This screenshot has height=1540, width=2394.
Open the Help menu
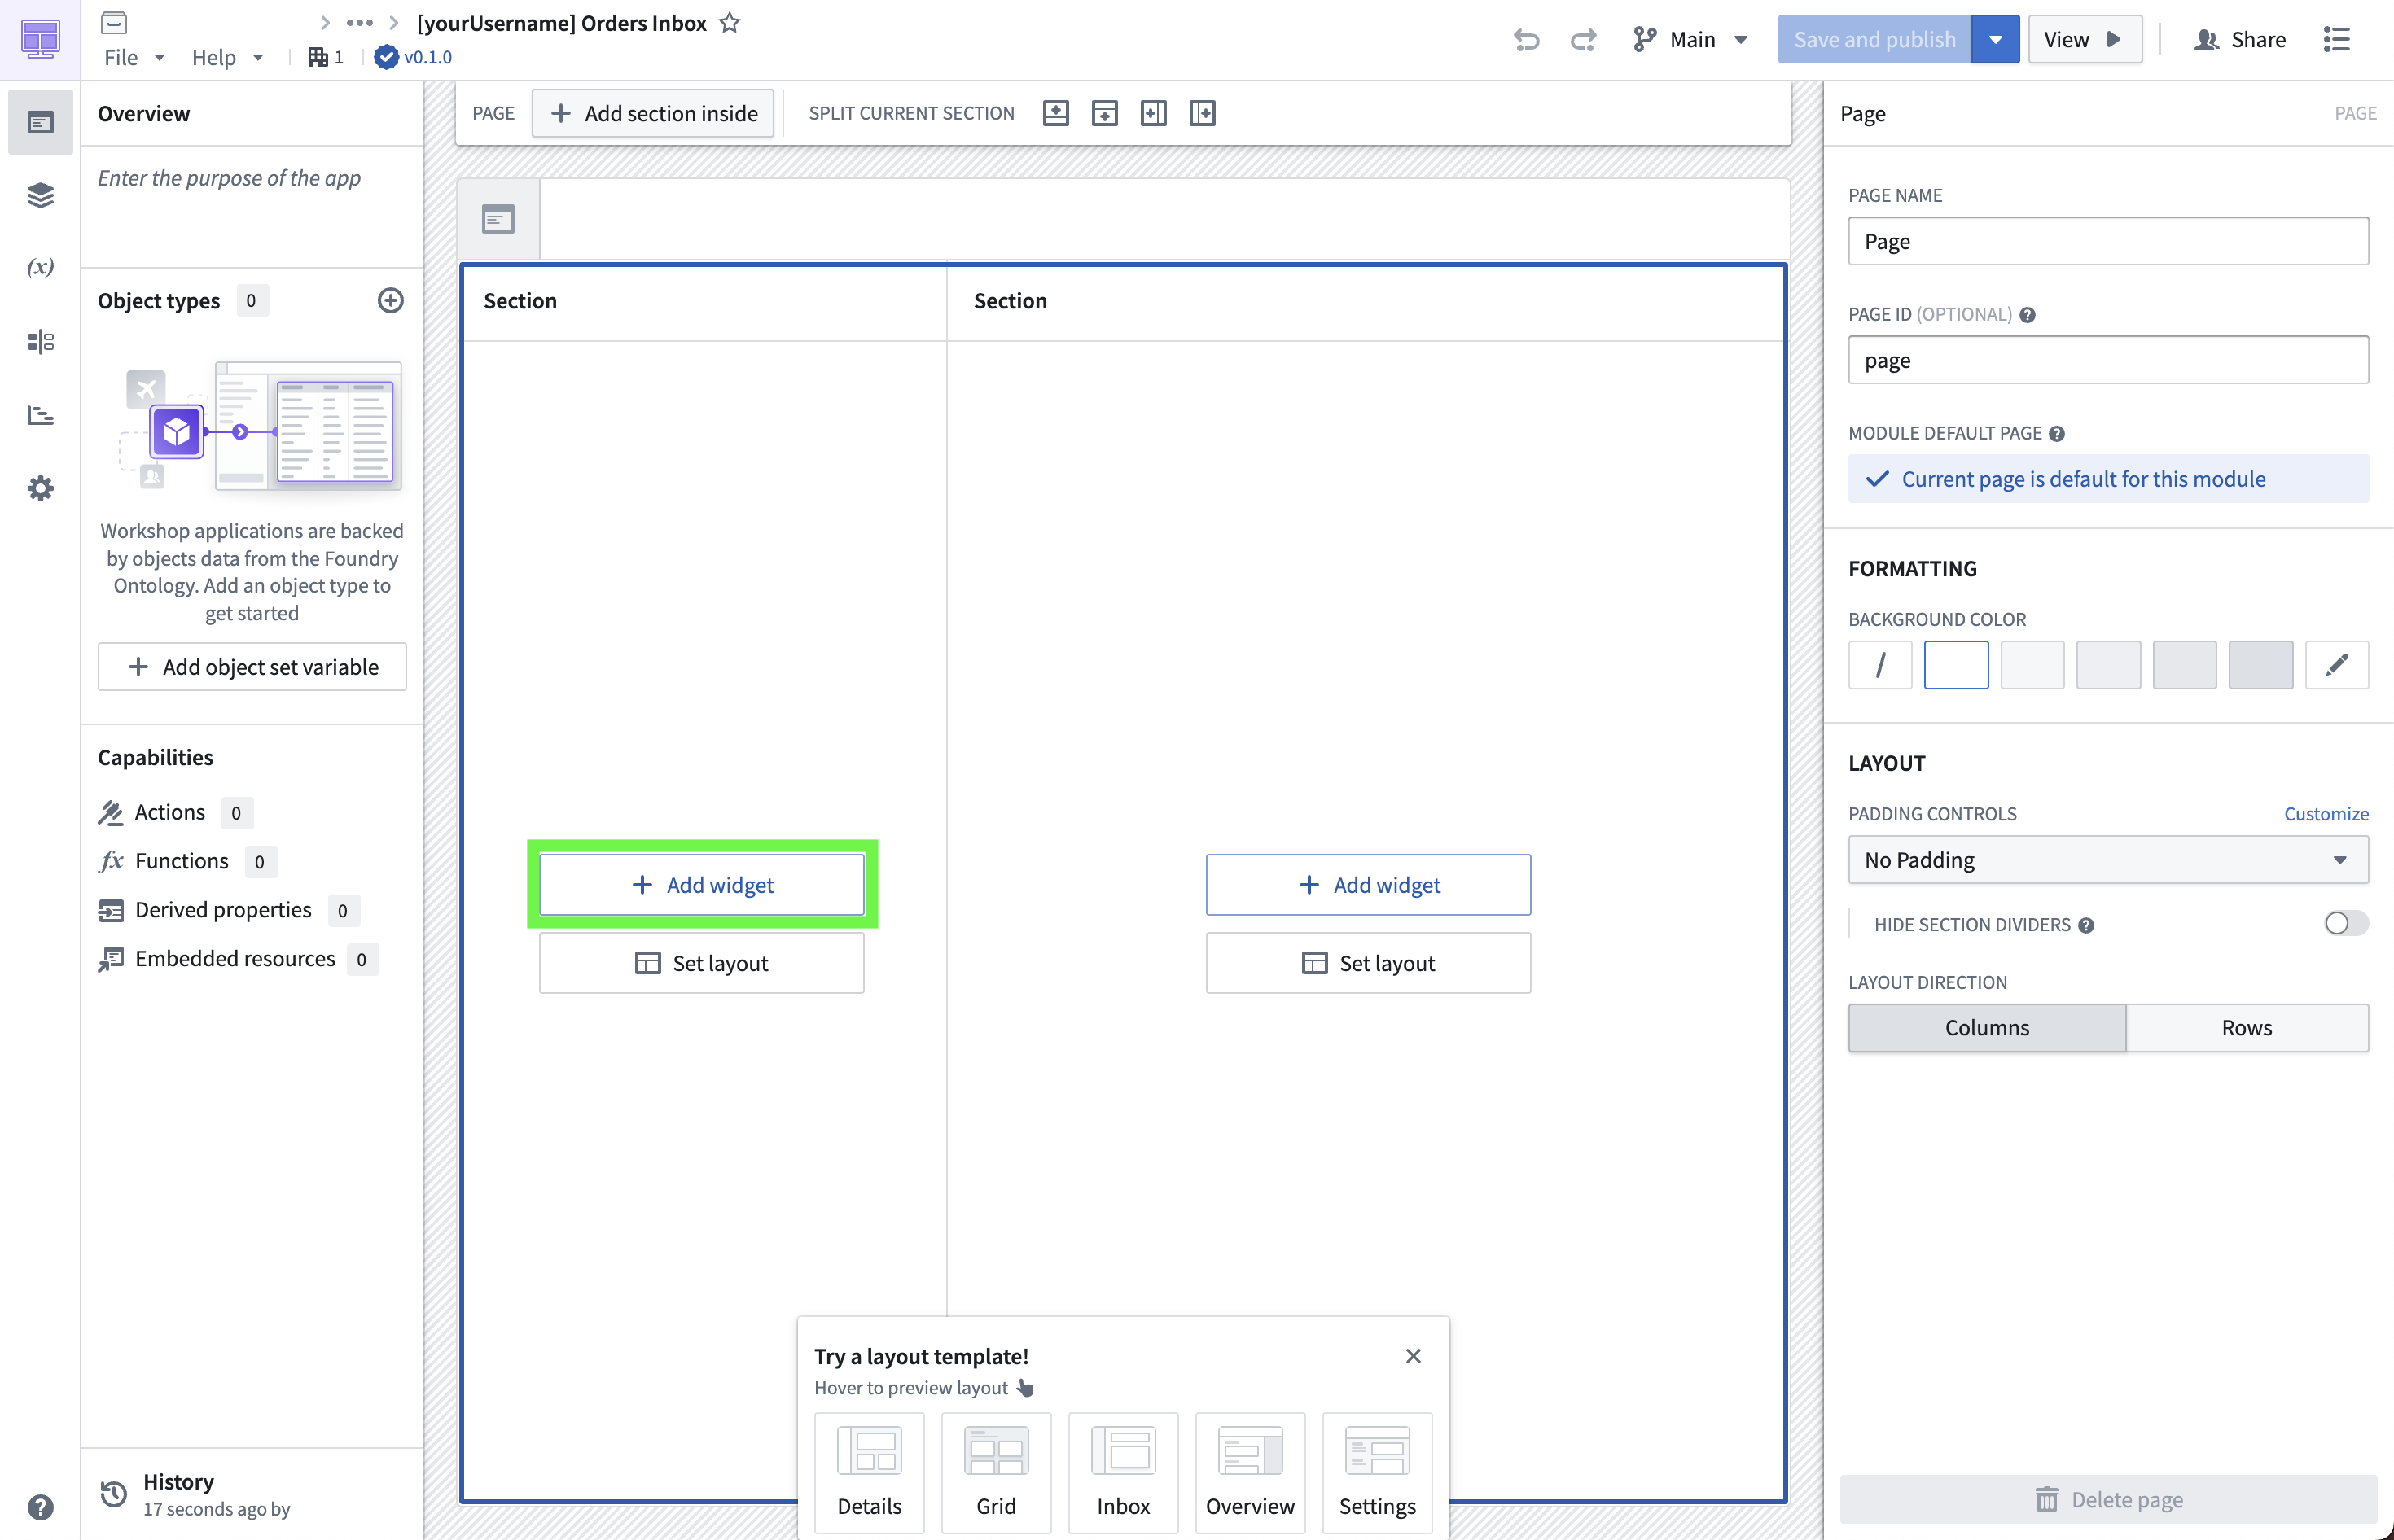click(226, 57)
